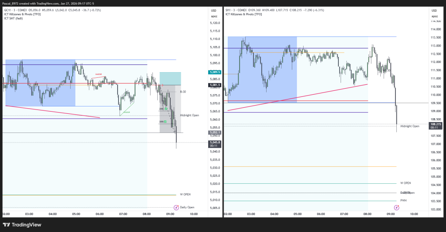
Task: Select the teal take-profit box on the gold chart
Action: click(170, 78)
